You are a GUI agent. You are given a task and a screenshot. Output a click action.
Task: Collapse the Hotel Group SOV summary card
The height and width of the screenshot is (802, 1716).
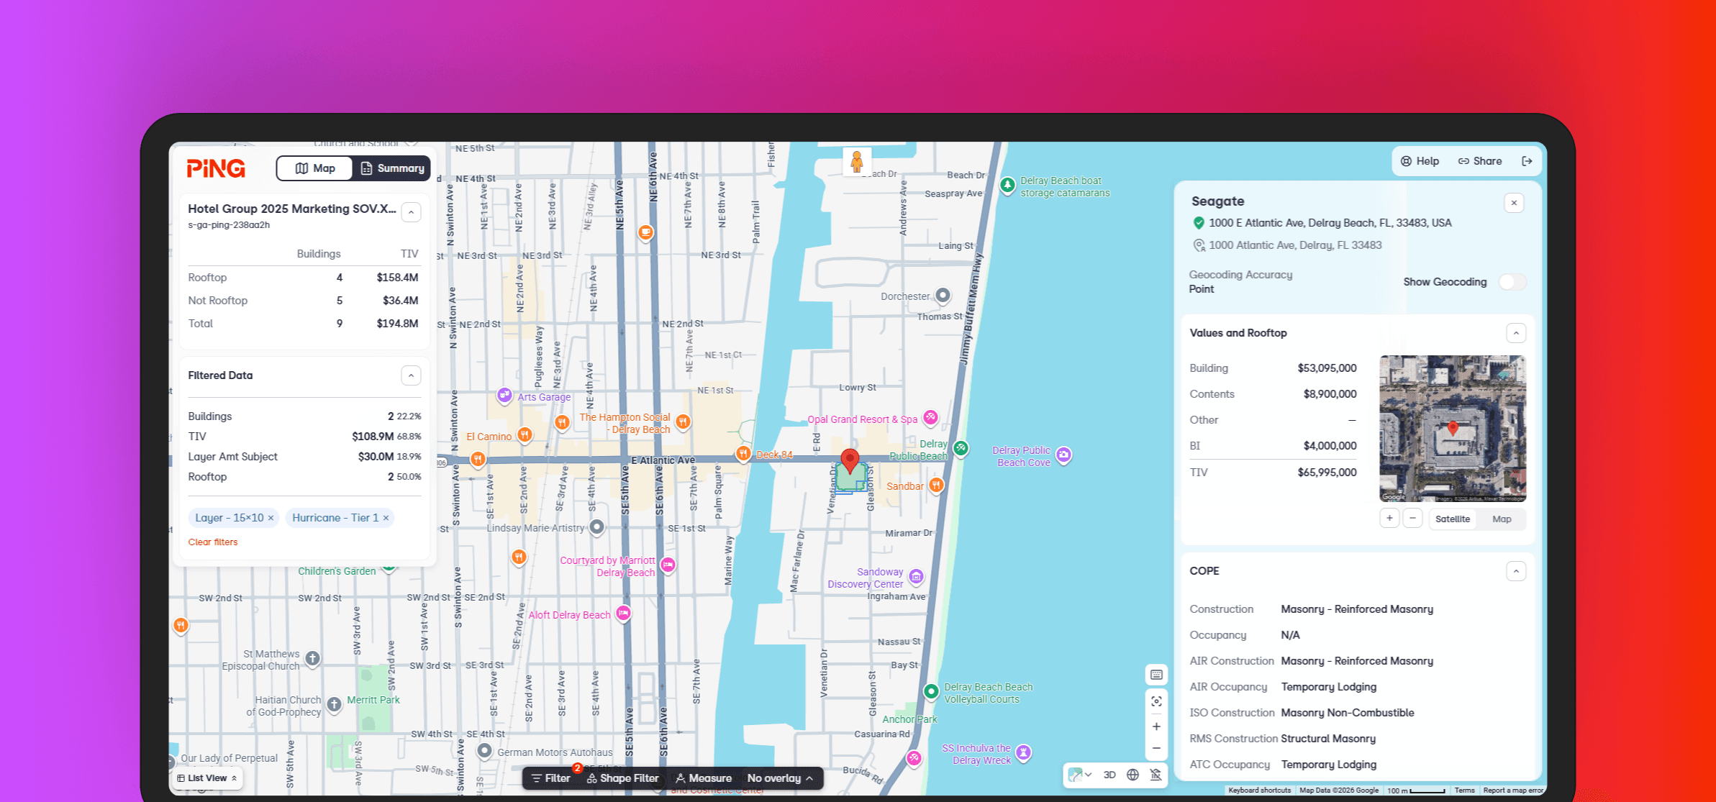(x=411, y=212)
